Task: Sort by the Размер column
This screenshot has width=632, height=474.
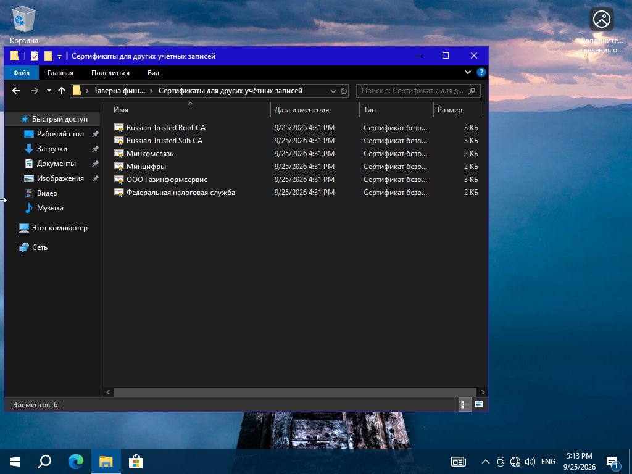Action: tap(458, 110)
